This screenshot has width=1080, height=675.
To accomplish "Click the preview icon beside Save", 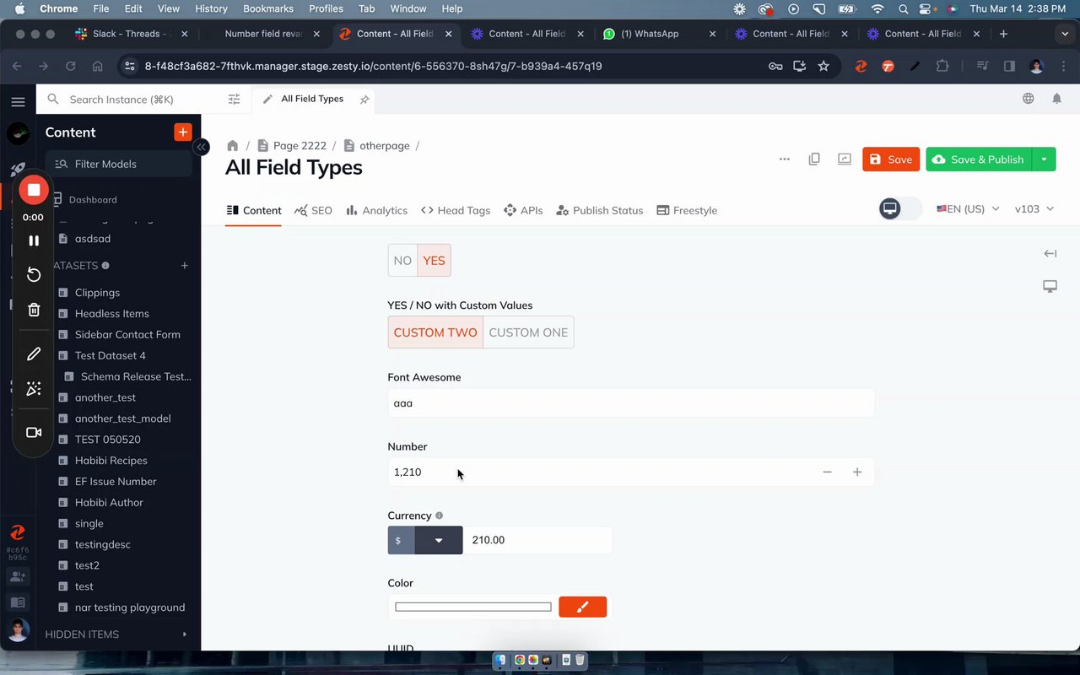I will (x=845, y=159).
